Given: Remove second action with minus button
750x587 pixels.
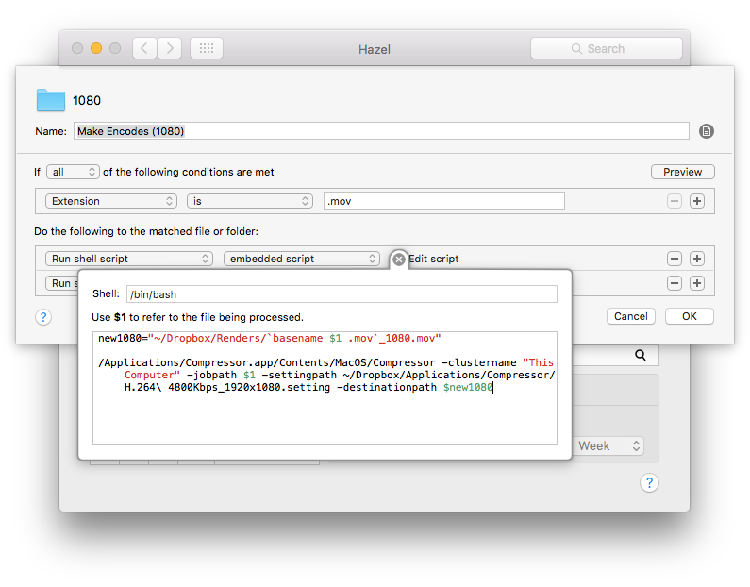Looking at the screenshot, I should (675, 283).
